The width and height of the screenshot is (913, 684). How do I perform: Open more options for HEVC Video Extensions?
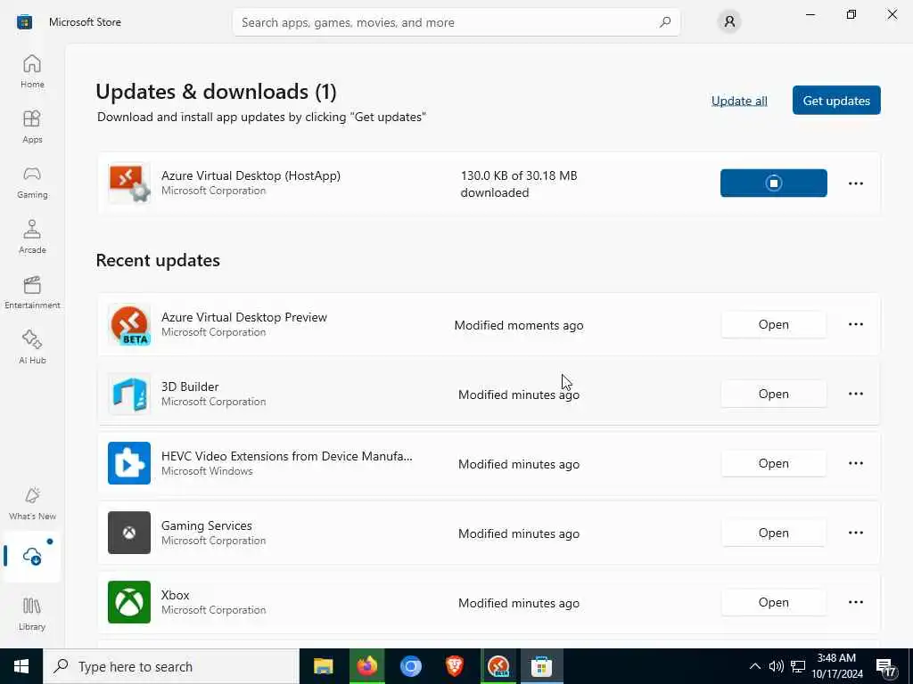855,463
